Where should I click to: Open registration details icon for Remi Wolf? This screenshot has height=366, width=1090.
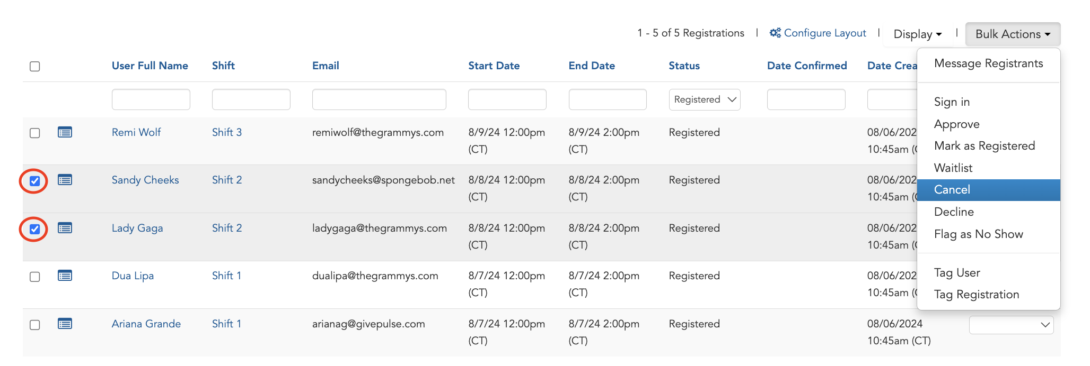(x=65, y=132)
